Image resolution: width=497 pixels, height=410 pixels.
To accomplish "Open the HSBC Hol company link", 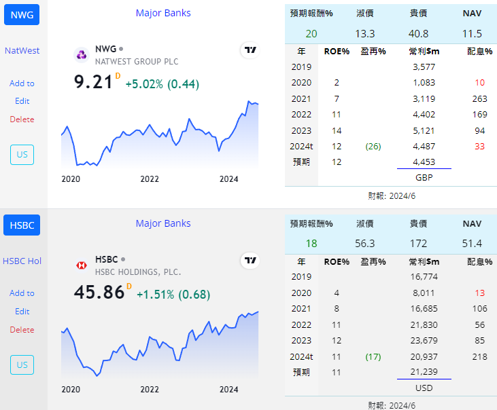I will coord(22,261).
